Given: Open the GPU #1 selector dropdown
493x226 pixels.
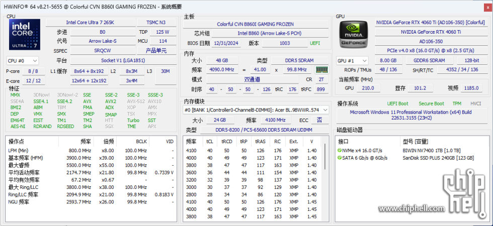Looking at the screenshot, I should 352,61.
